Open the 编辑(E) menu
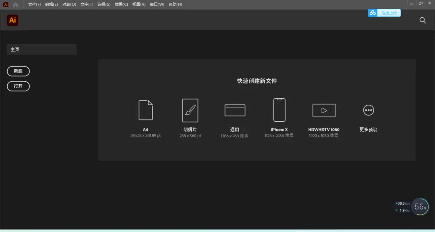 tap(52, 4)
